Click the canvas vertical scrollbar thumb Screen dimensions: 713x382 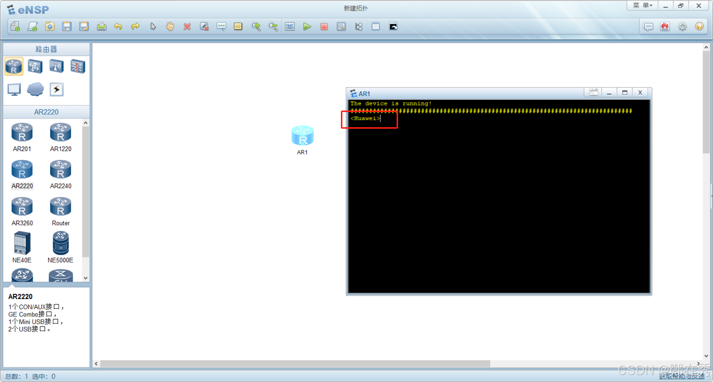pos(706,102)
